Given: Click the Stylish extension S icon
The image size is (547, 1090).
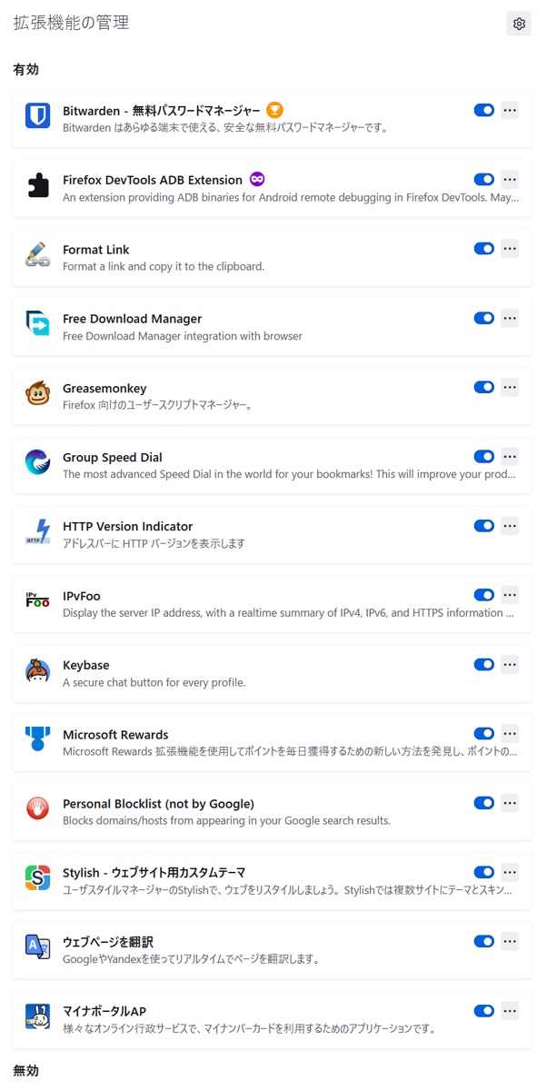Looking at the screenshot, I should pyautogui.click(x=38, y=879).
